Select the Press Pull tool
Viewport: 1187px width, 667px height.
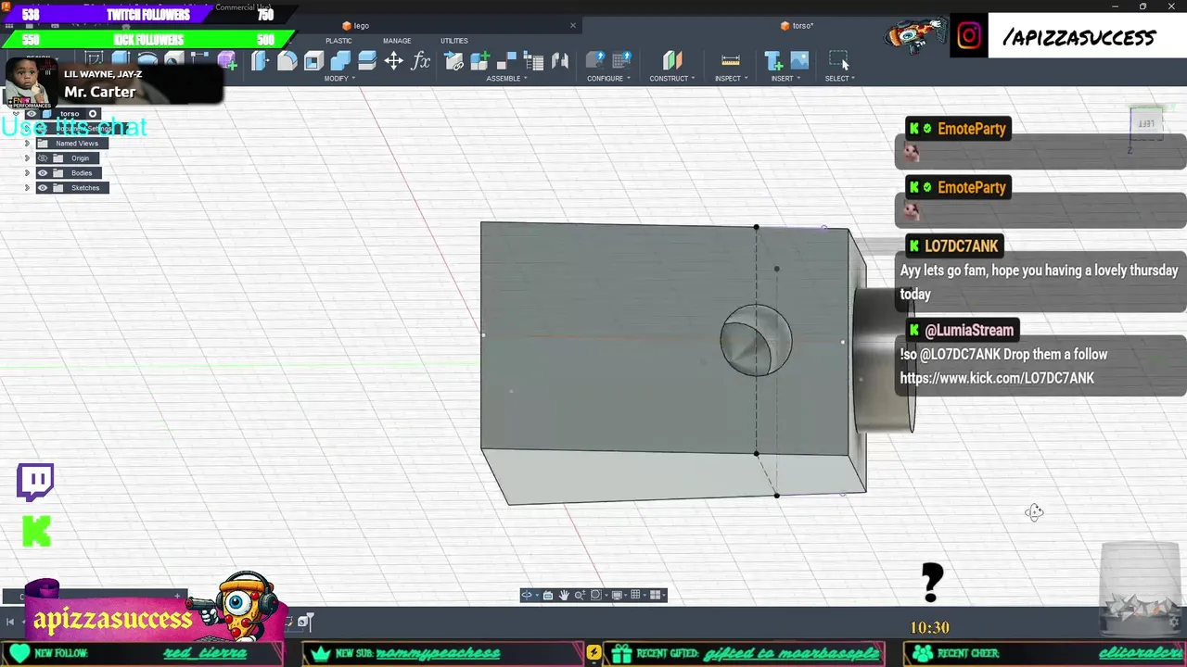[x=260, y=61]
